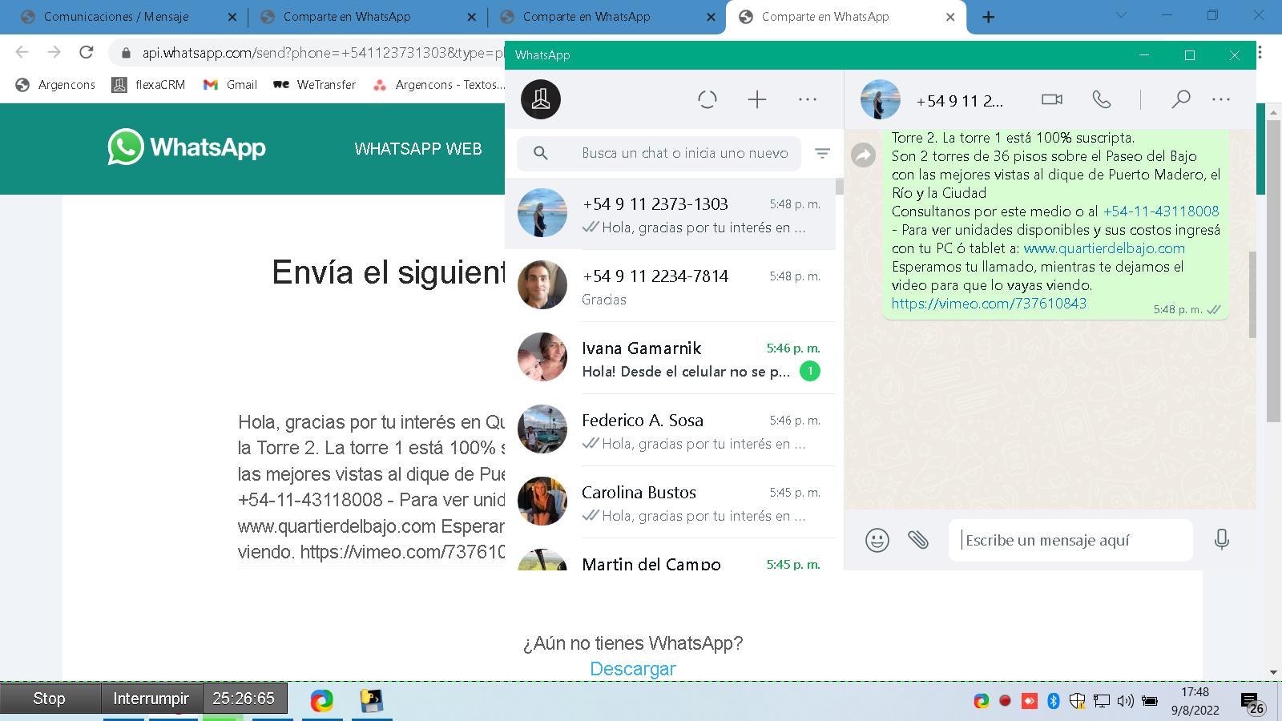Click Stop button on recorder bar
Image resolution: width=1282 pixels, height=721 pixels.
click(50, 699)
